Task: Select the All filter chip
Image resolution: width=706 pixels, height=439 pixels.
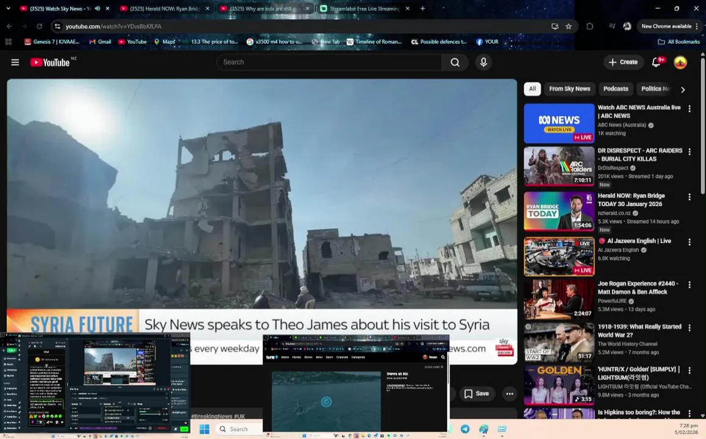Action: [x=532, y=88]
